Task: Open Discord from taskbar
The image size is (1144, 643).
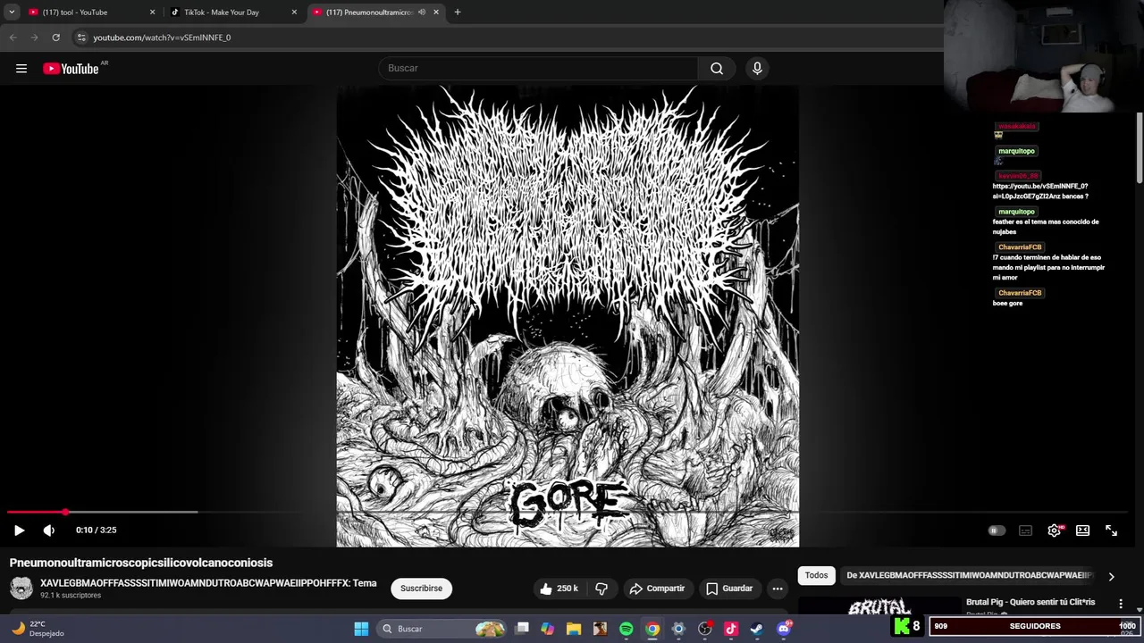Action: coord(784,629)
